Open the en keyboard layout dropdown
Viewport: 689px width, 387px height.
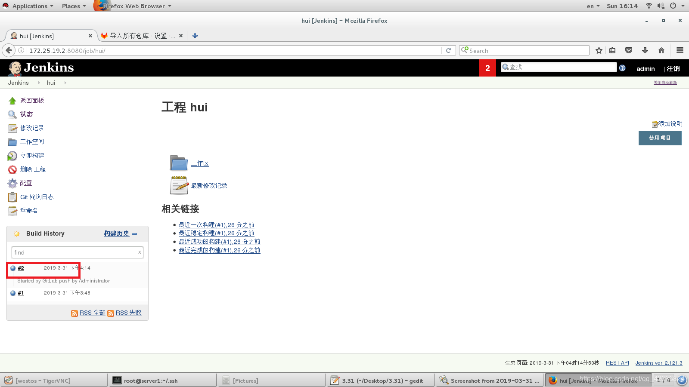pos(593,6)
